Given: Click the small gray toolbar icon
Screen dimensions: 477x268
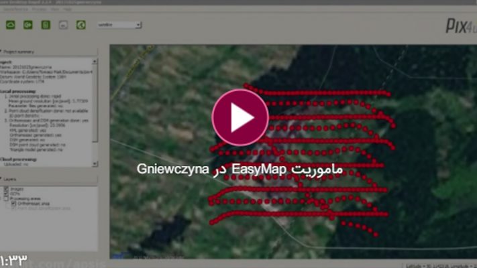Looking at the screenshot, I should point(63,25).
